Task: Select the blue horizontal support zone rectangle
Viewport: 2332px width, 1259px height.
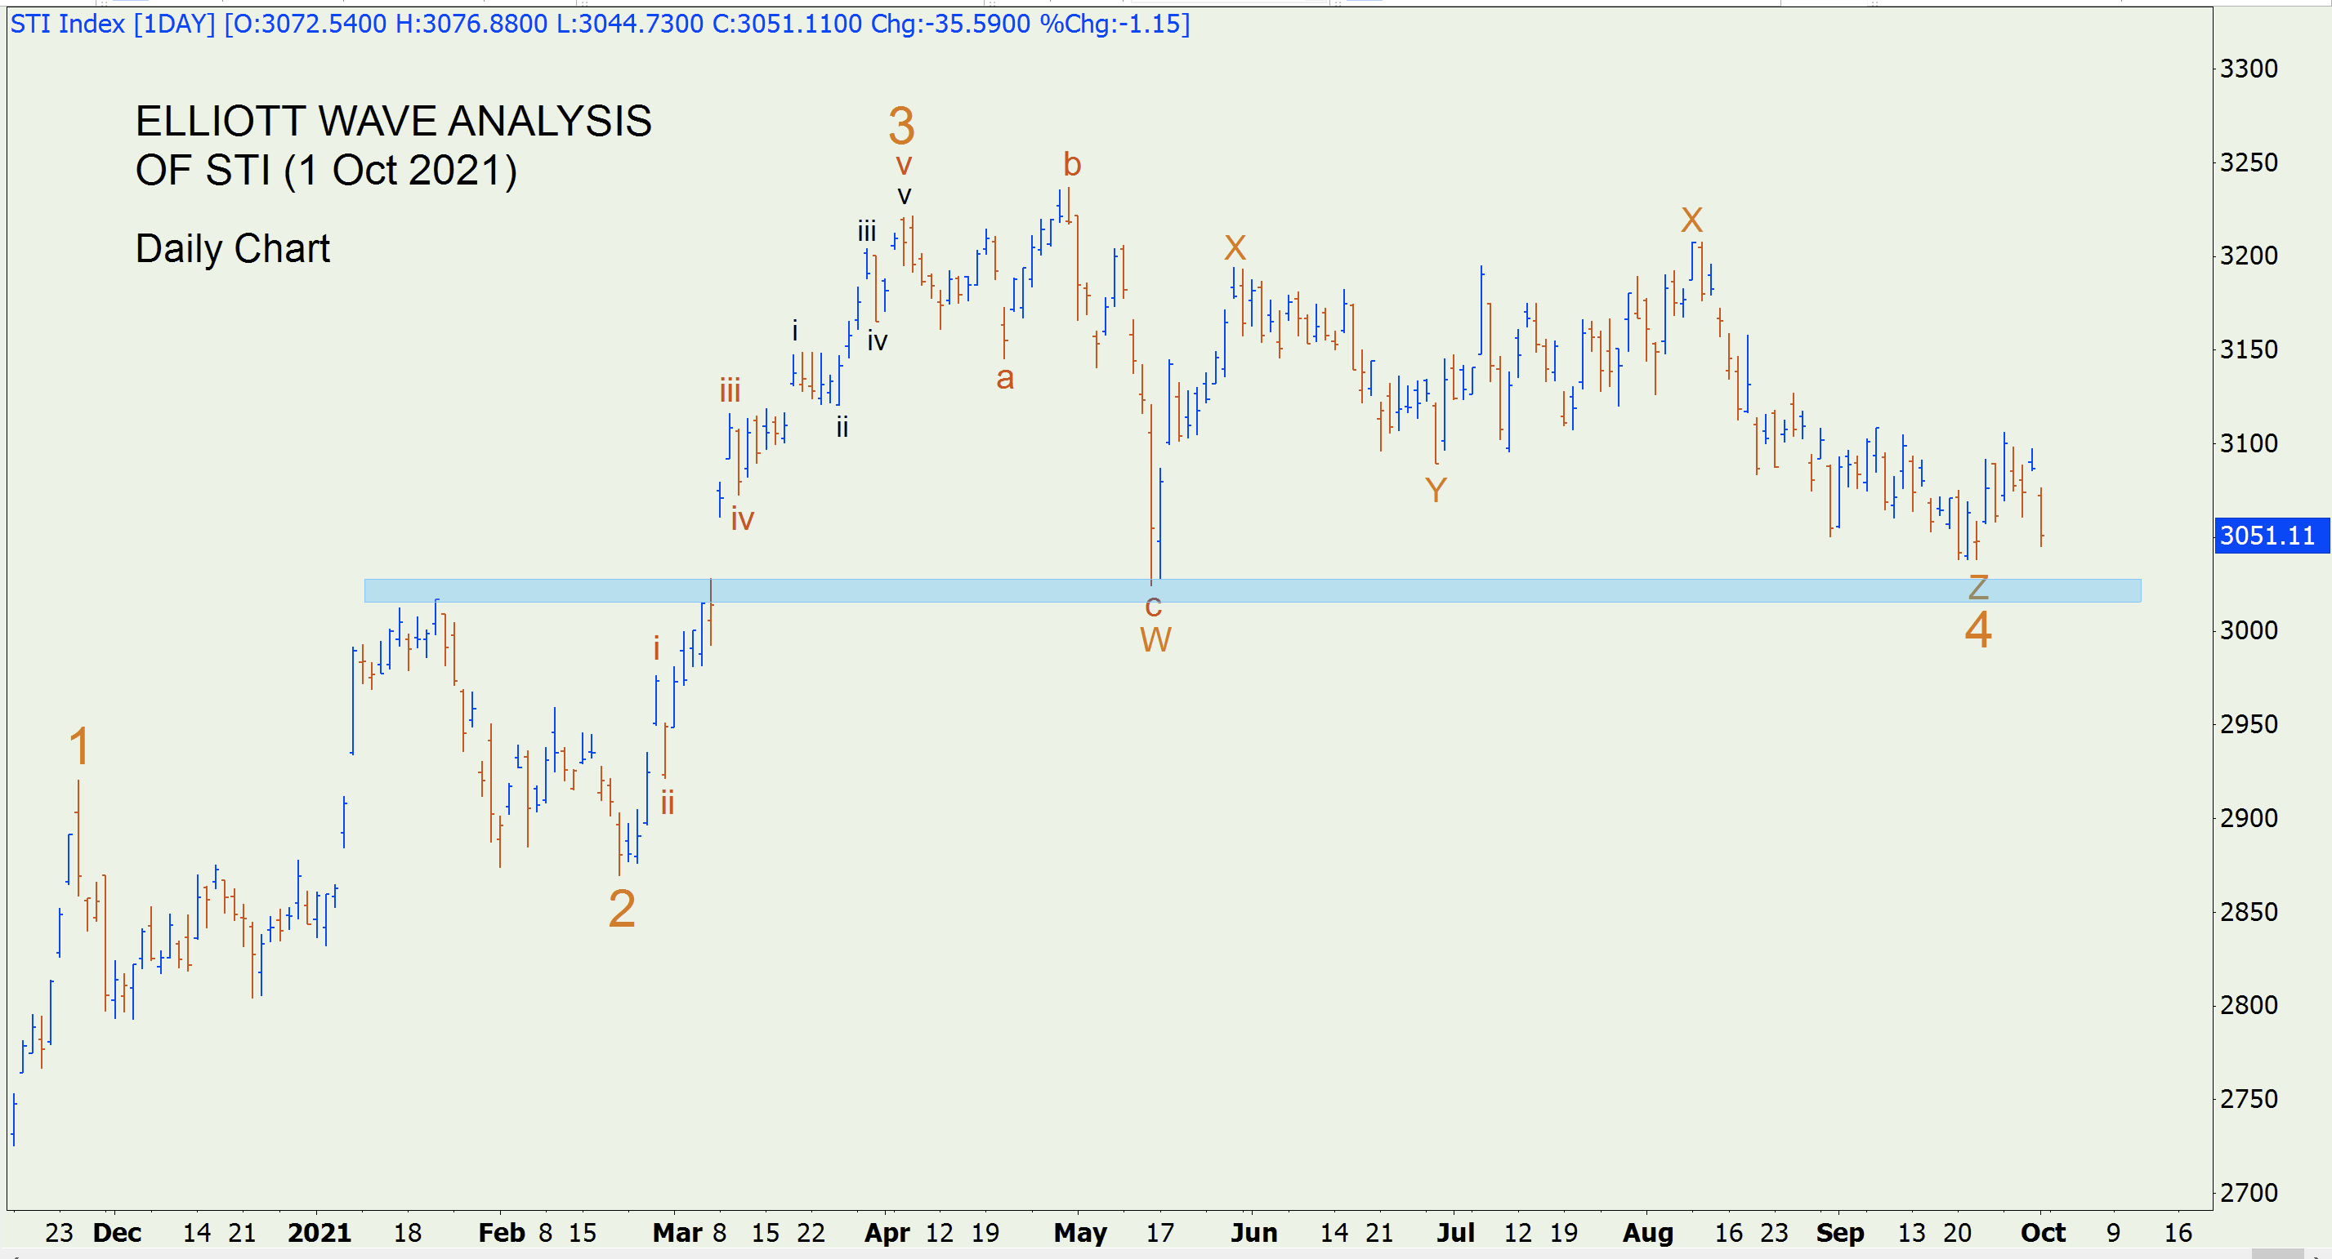Action: click(x=1252, y=590)
